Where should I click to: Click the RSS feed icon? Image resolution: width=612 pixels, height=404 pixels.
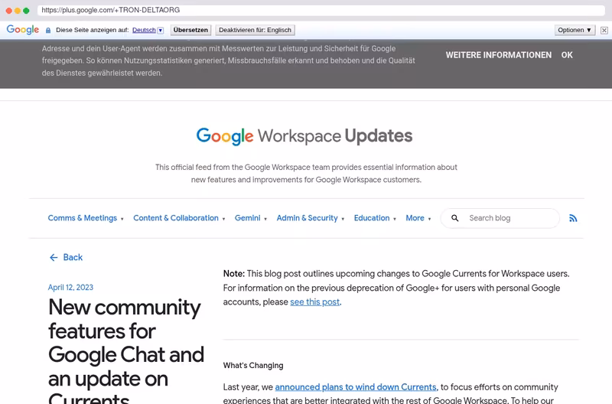(573, 218)
